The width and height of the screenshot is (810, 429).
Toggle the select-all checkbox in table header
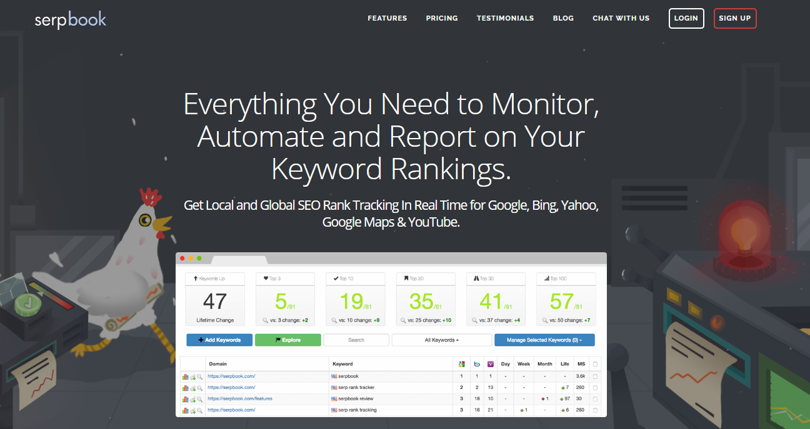point(595,364)
